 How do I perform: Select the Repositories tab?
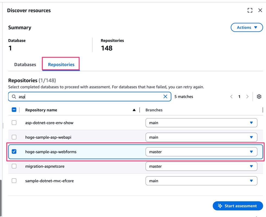click(x=61, y=64)
